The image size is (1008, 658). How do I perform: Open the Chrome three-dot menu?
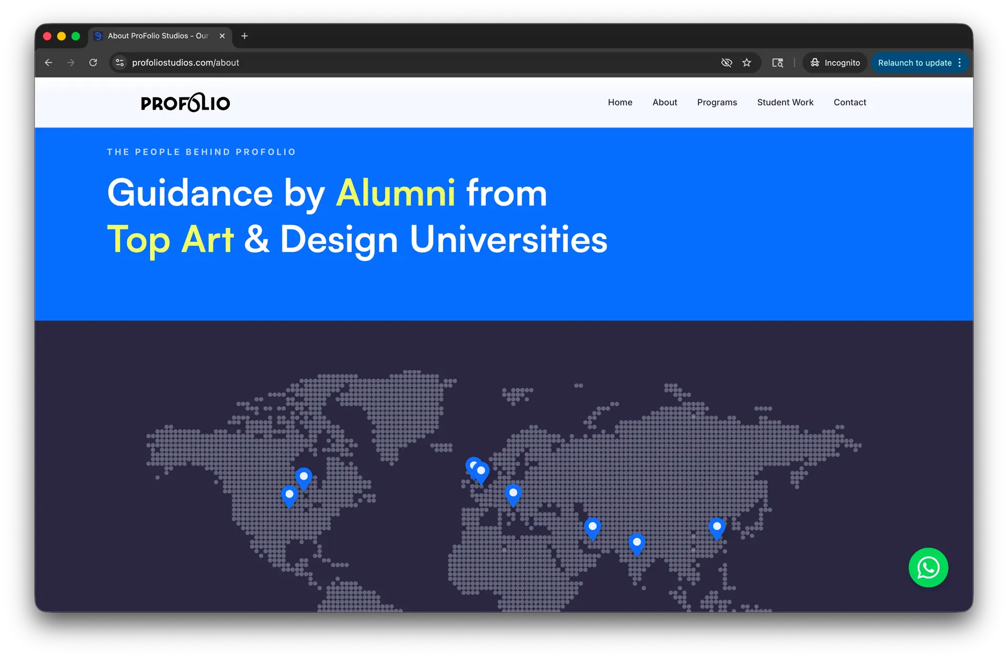(960, 62)
